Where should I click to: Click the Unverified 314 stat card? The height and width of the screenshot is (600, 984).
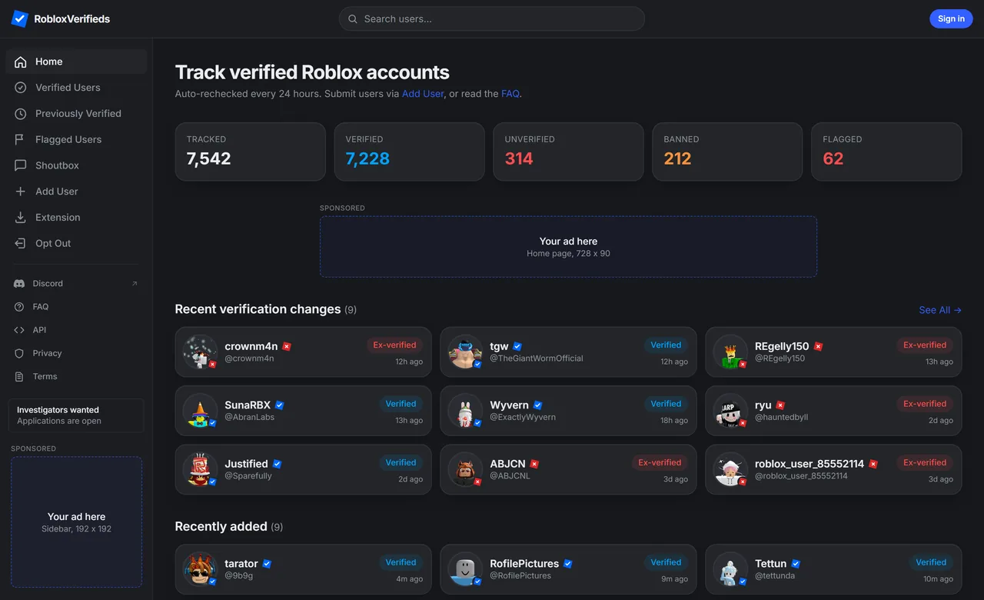coord(568,152)
